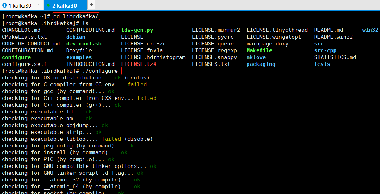Click 'checking for pkgconfig' line

(68, 145)
